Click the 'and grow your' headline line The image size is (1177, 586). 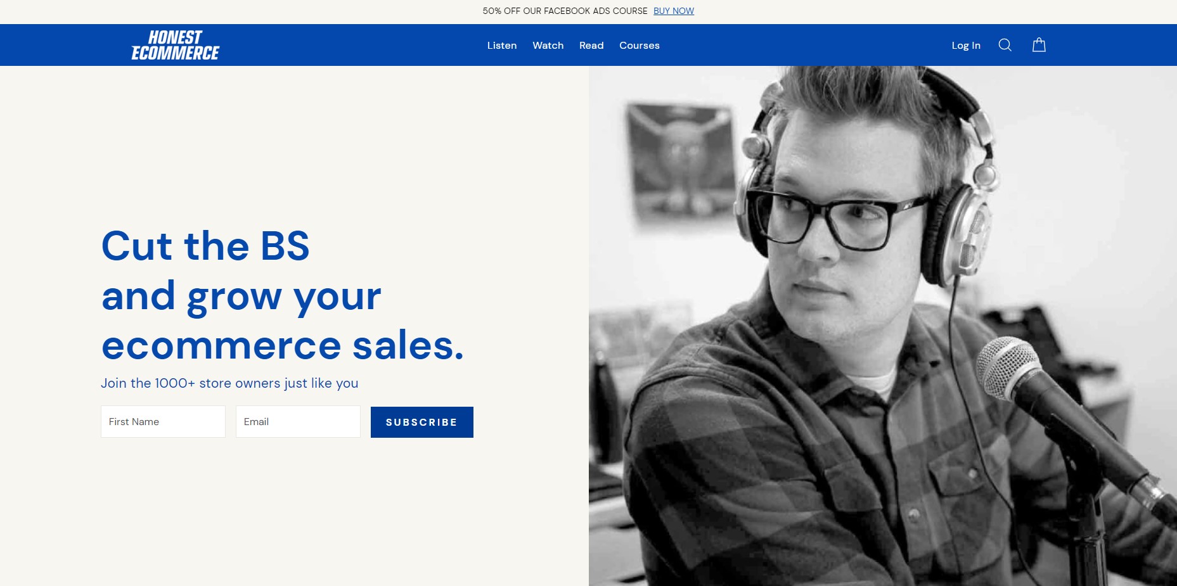click(x=241, y=296)
